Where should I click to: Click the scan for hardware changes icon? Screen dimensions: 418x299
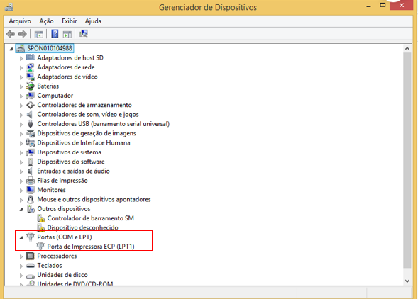point(84,34)
